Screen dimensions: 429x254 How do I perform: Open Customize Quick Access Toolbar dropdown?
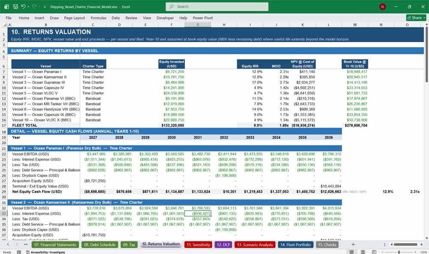pos(45,6)
